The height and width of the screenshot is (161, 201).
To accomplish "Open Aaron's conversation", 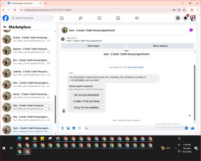I will [x=27, y=96].
